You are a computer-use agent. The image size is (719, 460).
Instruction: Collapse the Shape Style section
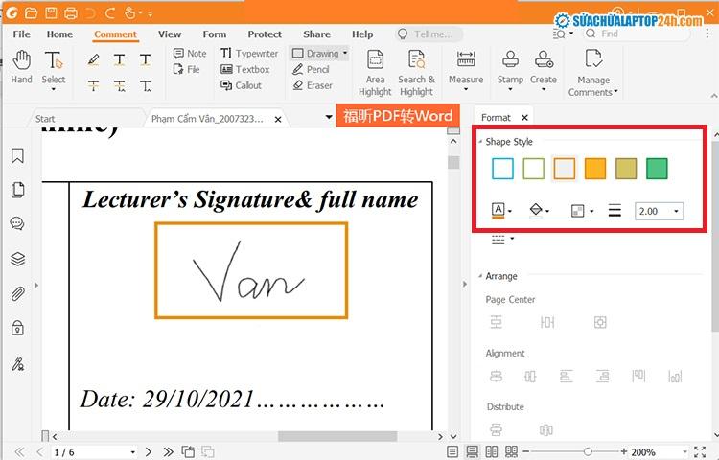pos(480,142)
